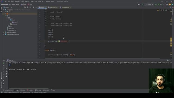Expand the out folder
This screenshot has width=174, height=98.
pos(5,14)
